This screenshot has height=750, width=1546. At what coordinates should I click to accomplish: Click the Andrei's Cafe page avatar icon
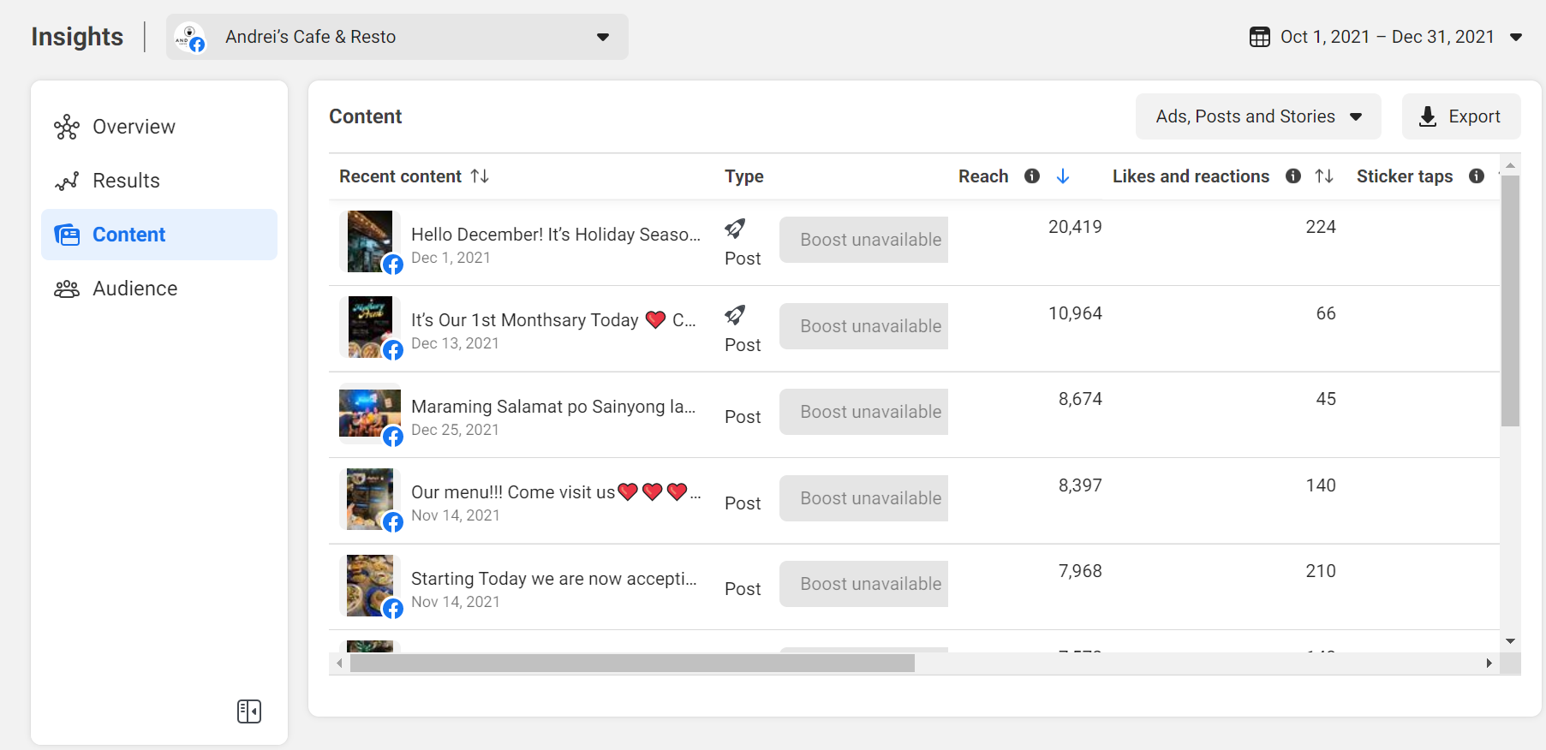tap(190, 37)
